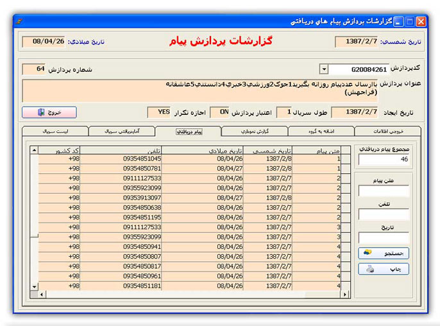This screenshot has width=440, height=326.
Task: Click 08/04/27 date in 09354850781 row
Action: [x=202, y=169]
